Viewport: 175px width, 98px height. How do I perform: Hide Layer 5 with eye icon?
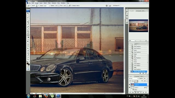coord(130,85)
